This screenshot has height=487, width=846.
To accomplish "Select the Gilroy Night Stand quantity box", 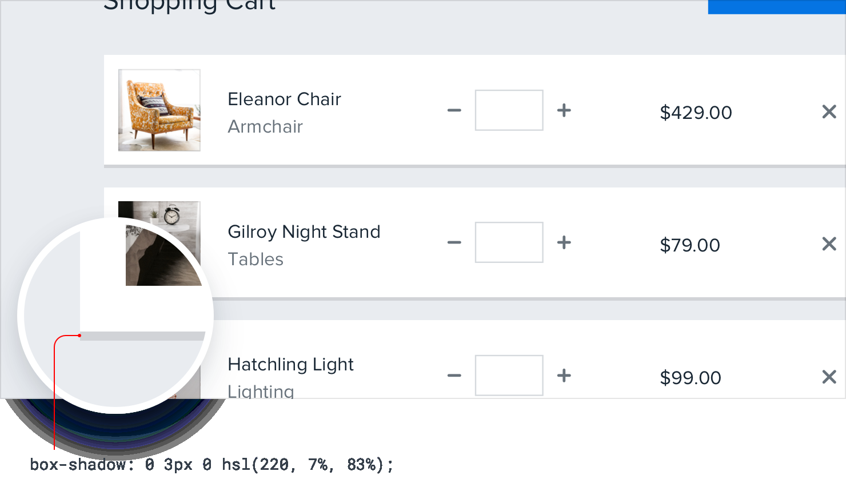I will [x=509, y=243].
